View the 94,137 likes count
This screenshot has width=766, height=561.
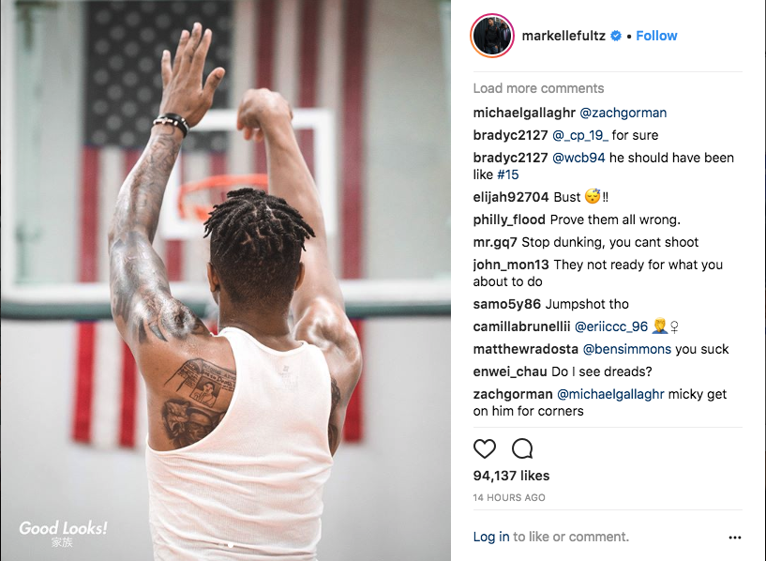click(x=511, y=476)
